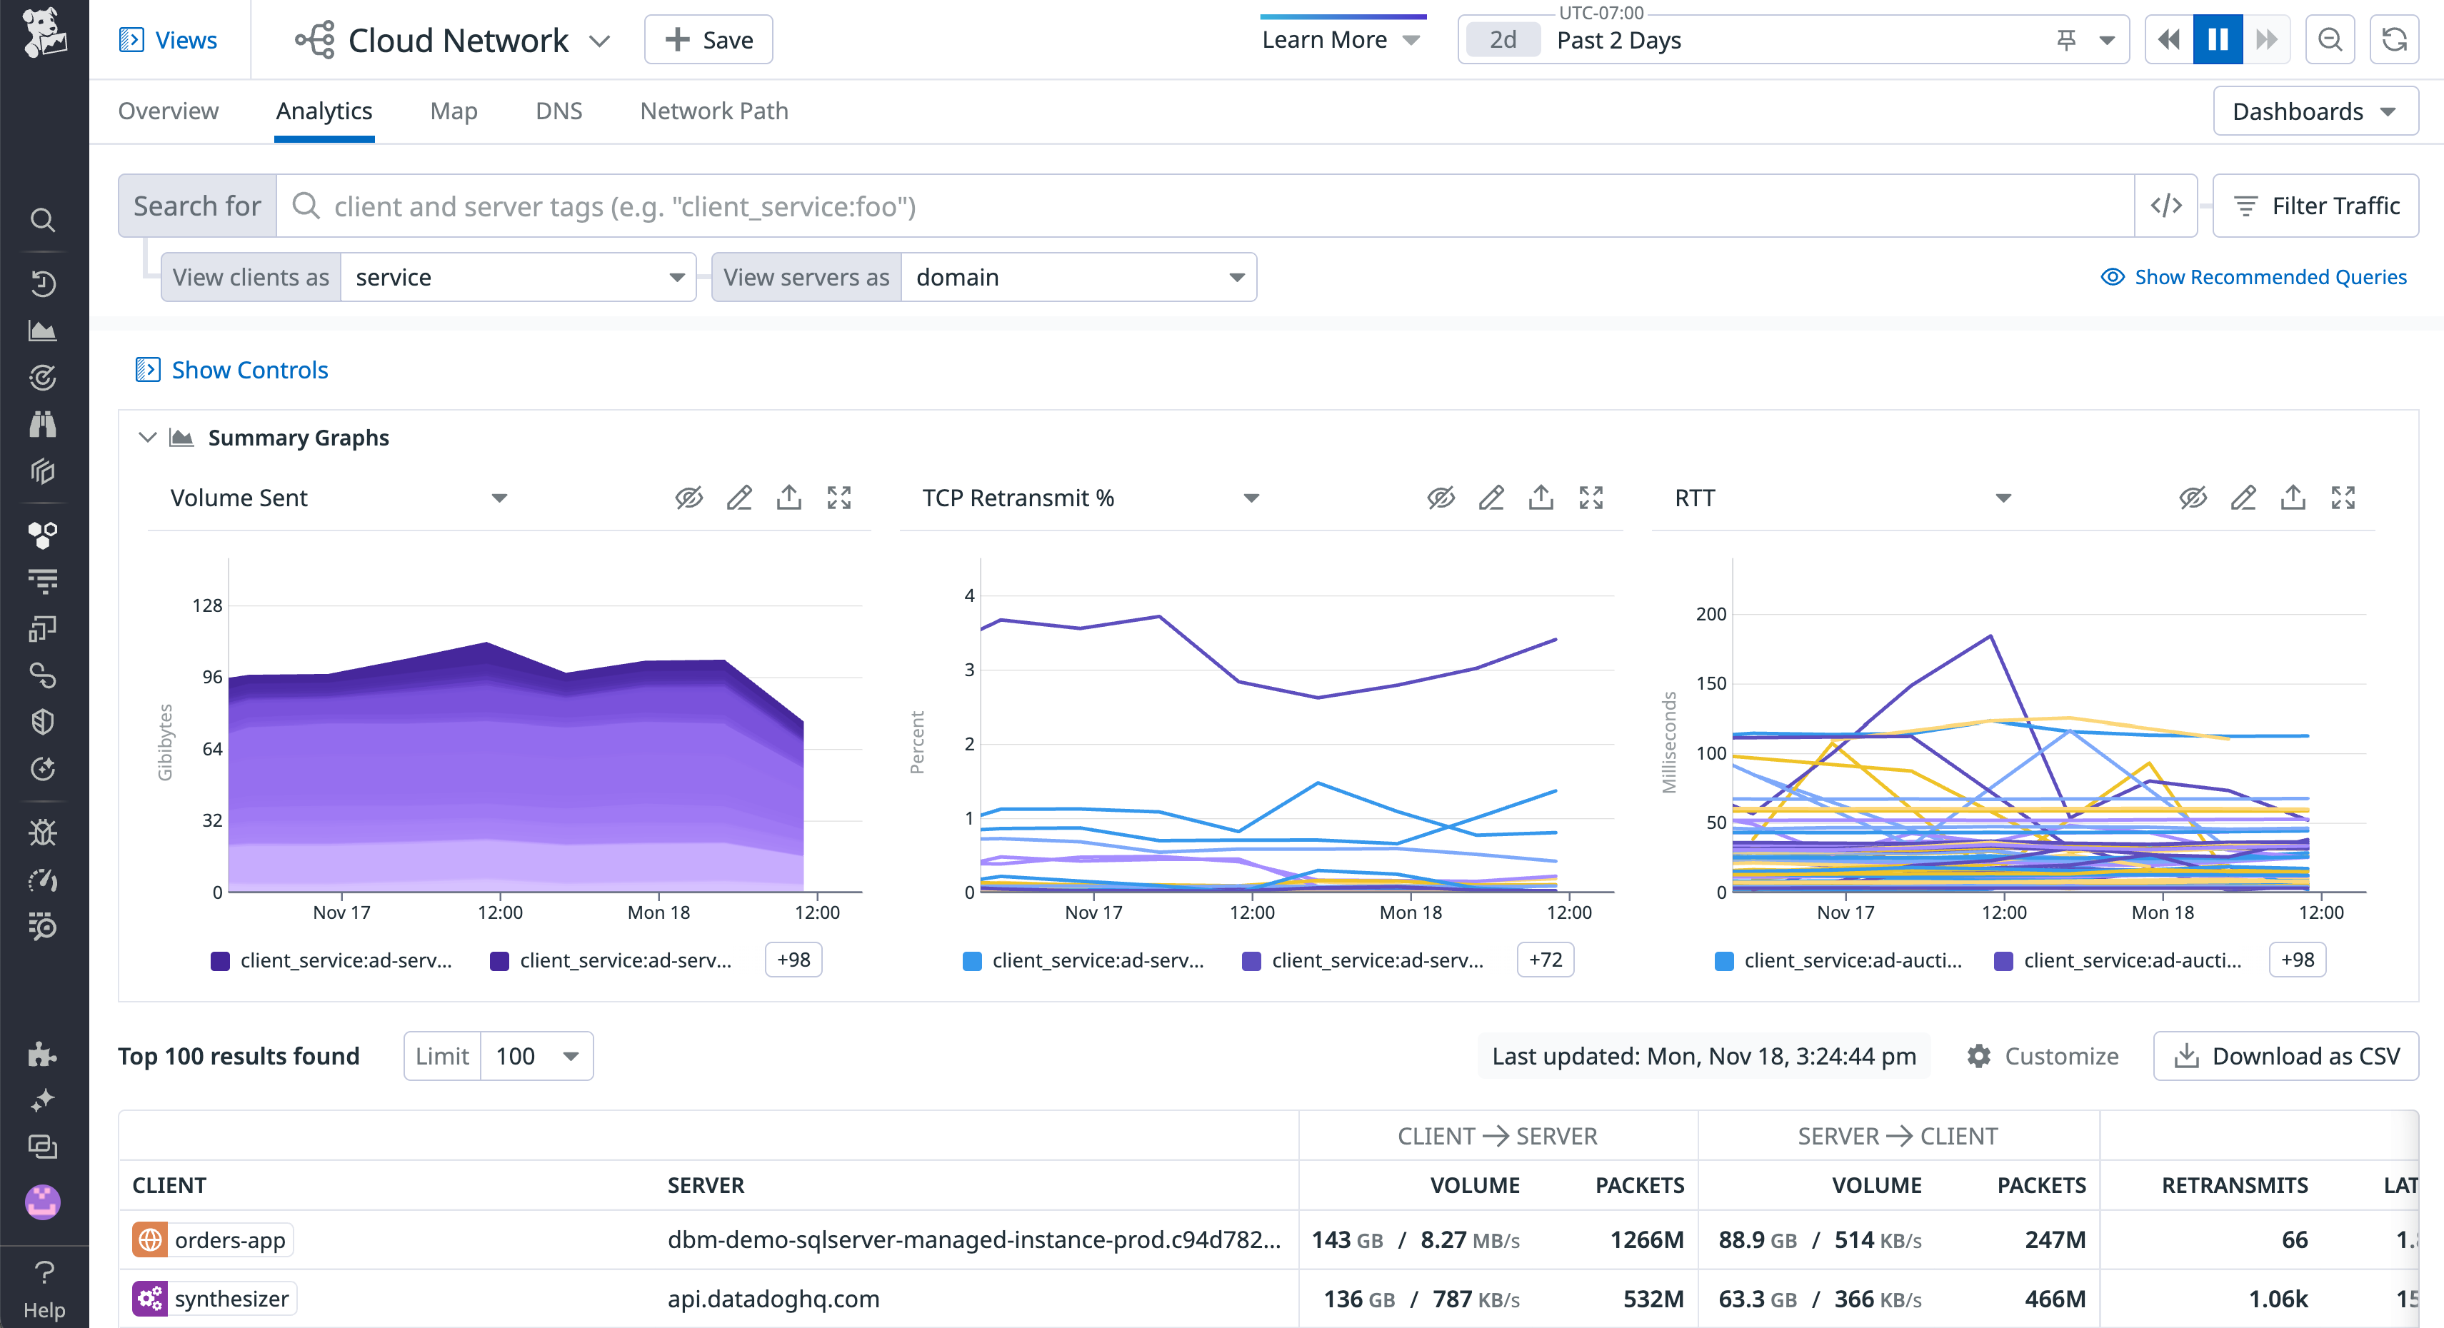
Task: Select the magnifier zoom icon in the header
Action: (2330, 39)
